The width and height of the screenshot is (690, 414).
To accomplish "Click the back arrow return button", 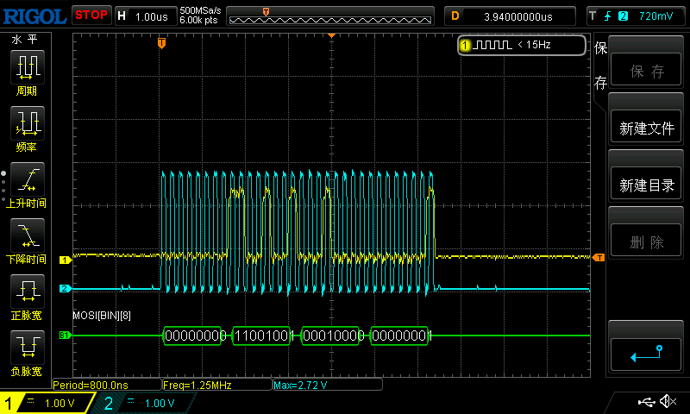I will pos(646,354).
